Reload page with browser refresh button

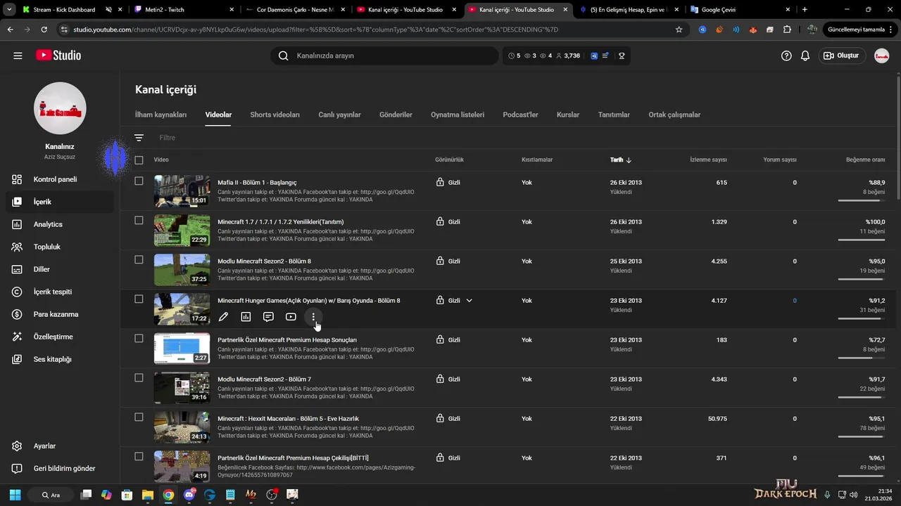tap(44, 30)
